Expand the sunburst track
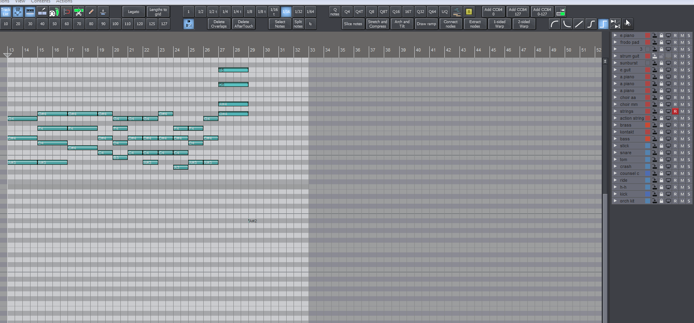Image resolution: width=694 pixels, height=323 pixels. [615, 63]
